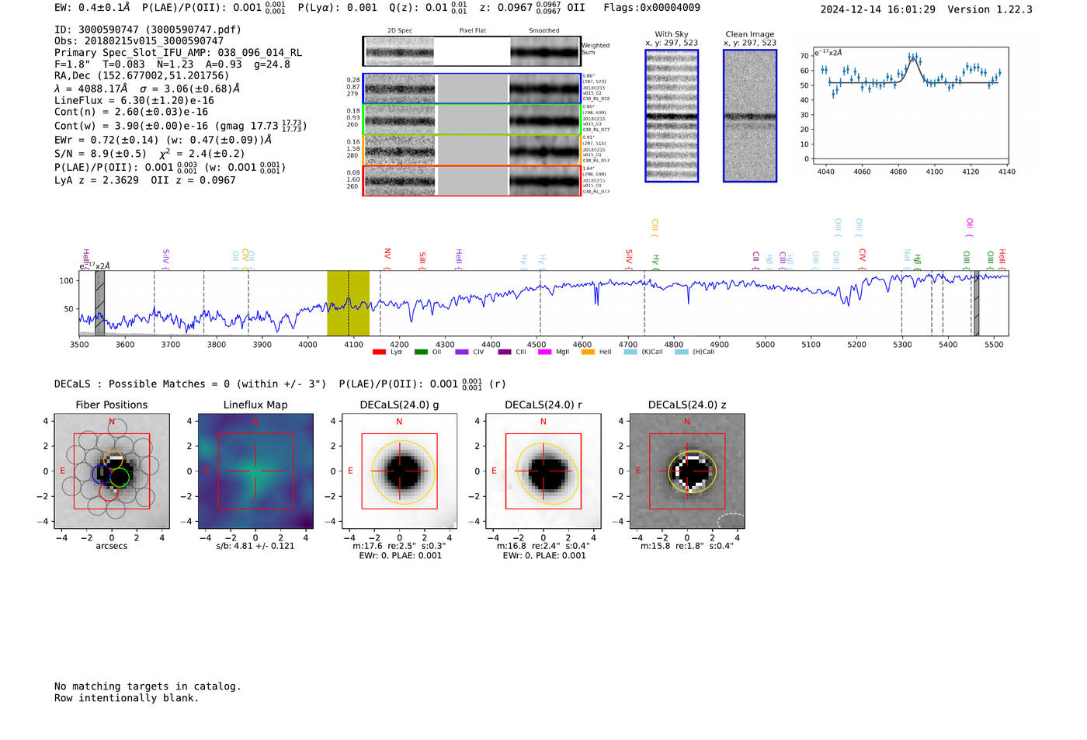Viewport: 1087px width, 740px height.
Task: Click the emission line Gaussian fit plot
Action: tap(910, 106)
